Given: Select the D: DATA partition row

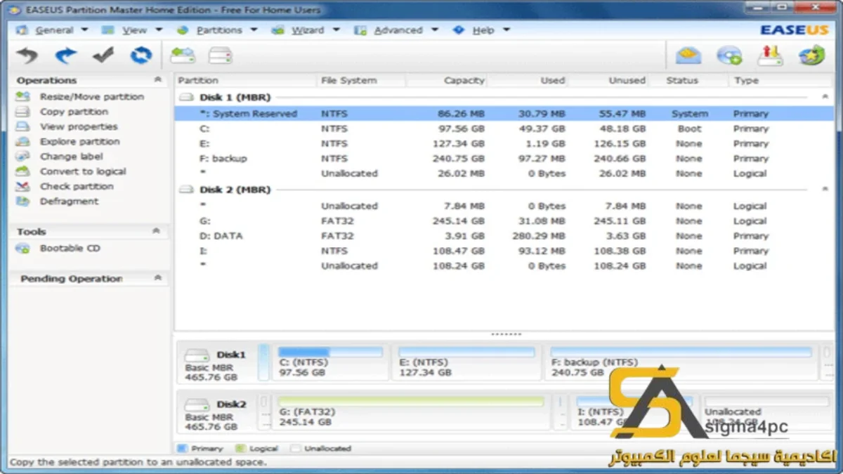Looking at the screenshot, I should click(504, 236).
